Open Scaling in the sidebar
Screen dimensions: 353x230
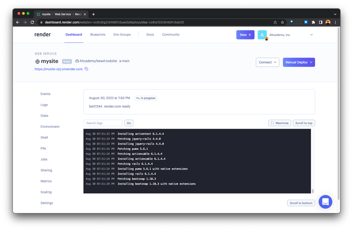(x=46, y=192)
